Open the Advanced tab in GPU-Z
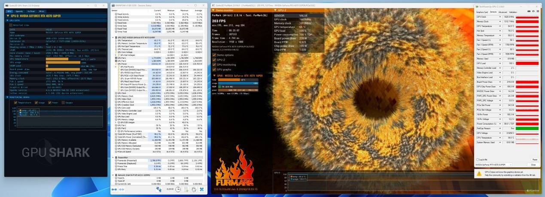The image size is (545, 197). click(502, 12)
